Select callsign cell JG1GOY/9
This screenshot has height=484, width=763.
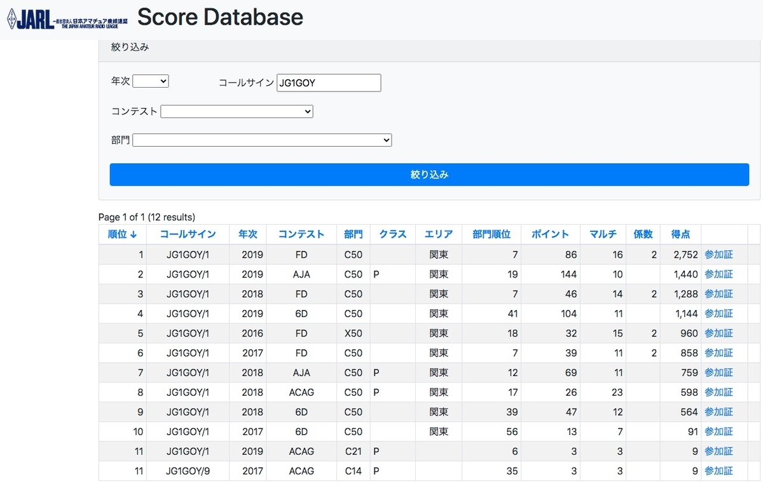(x=188, y=471)
